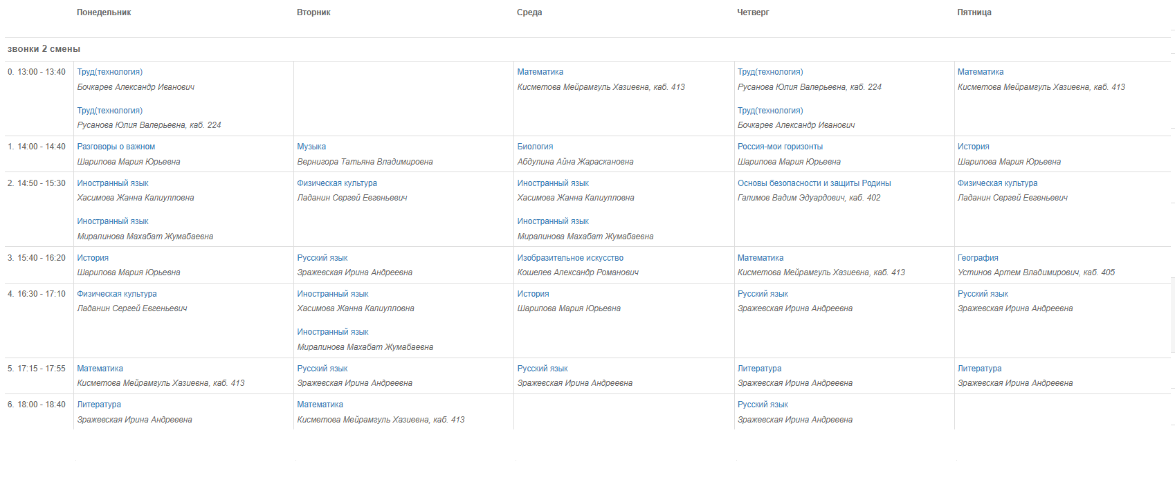Select Monday's Физическая культура at 16:30

click(x=117, y=294)
